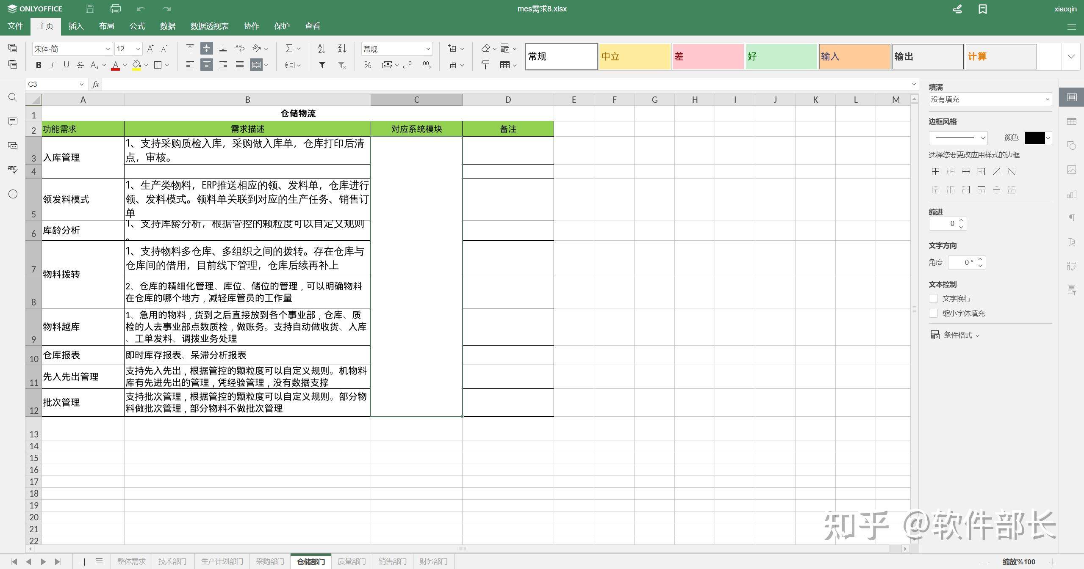Open the 质量部门 sheet tab
This screenshot has width=1084, height=569.
pyautogui.click(x=351, y=561)
